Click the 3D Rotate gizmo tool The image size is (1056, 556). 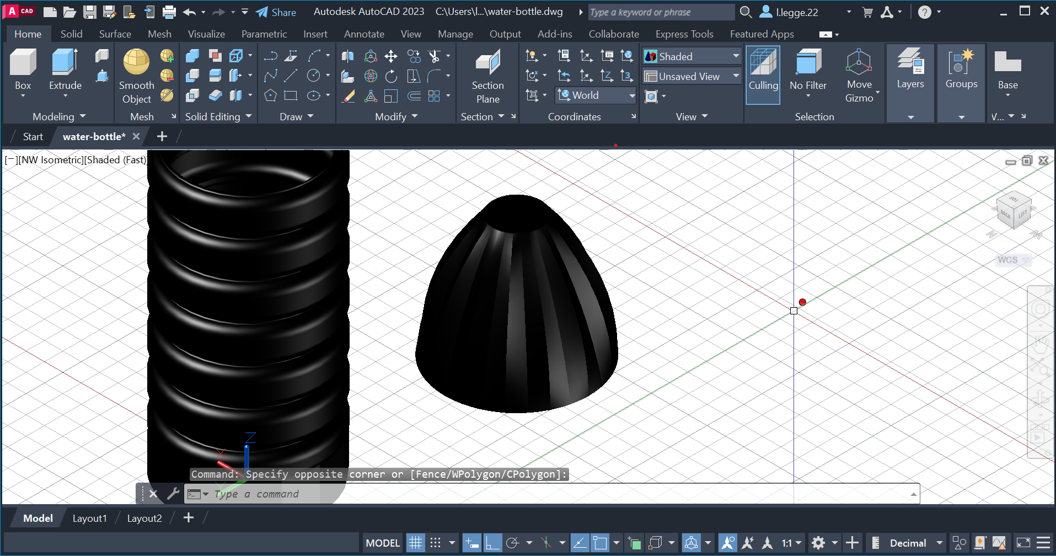click(x=371, y=76)
